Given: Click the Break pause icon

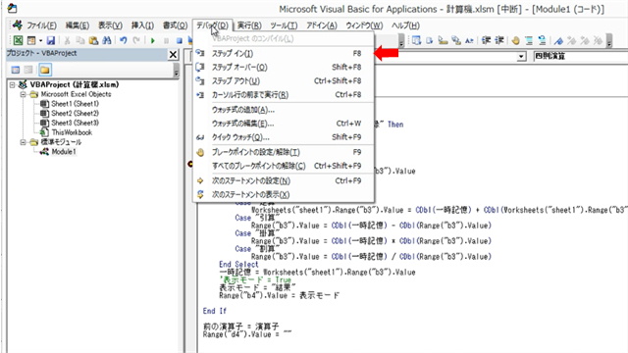Looking at the screenshot, I should click(x=166, y=40).
